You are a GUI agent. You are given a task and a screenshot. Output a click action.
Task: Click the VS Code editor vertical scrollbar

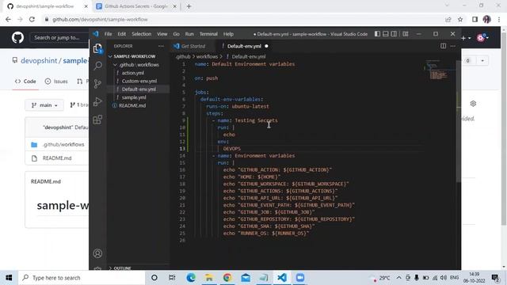459,121
